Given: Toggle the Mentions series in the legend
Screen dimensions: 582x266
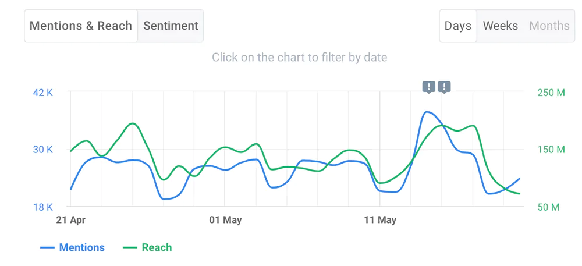Looking at the screenshot, I should click(81, 247).
